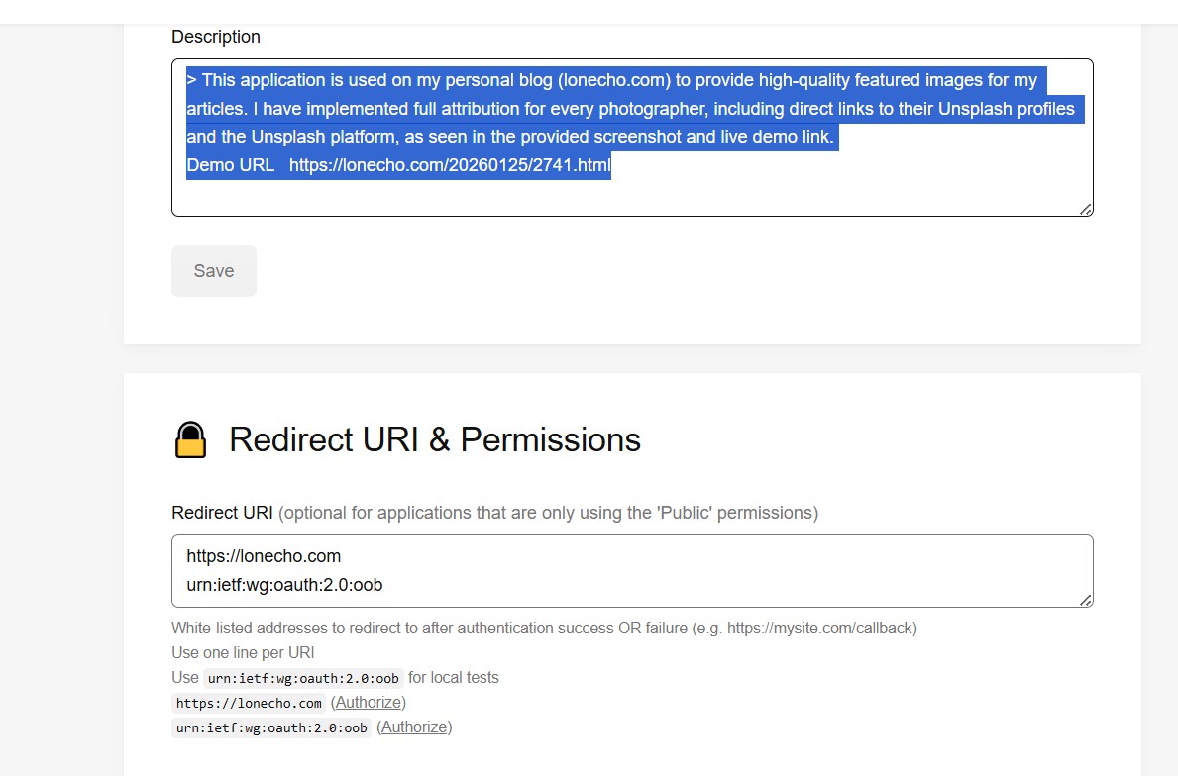Place cursor on https://lonecho.com line in Redirect URI box
1178x776 pixels.
(264, 556)
